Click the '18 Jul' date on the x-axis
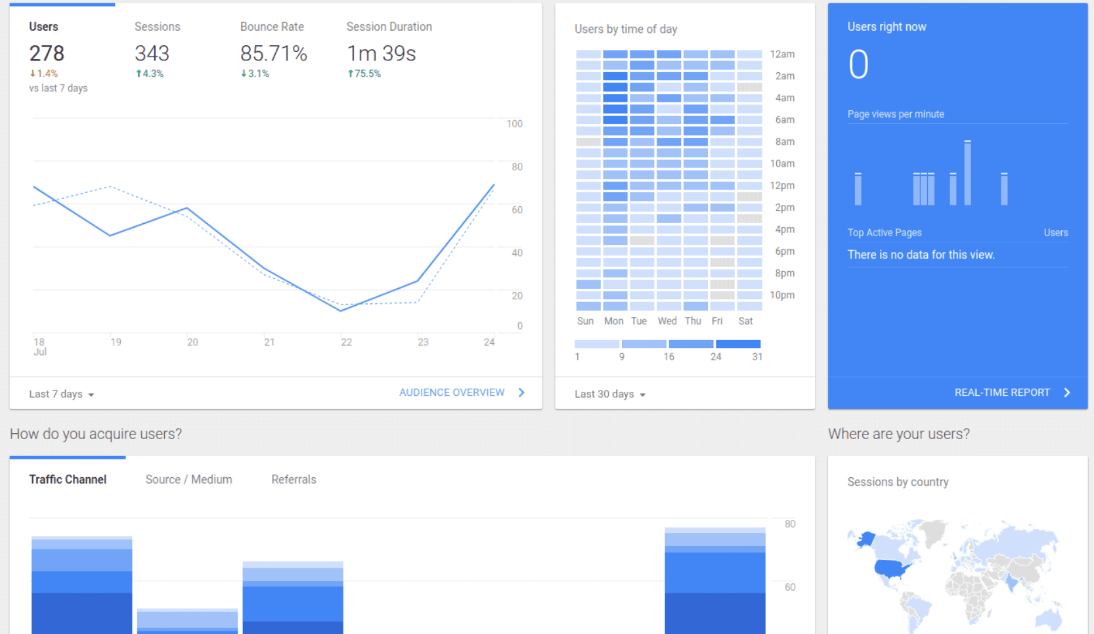The width and height of the screenshot is (1094, 634). tap(40, 347)
